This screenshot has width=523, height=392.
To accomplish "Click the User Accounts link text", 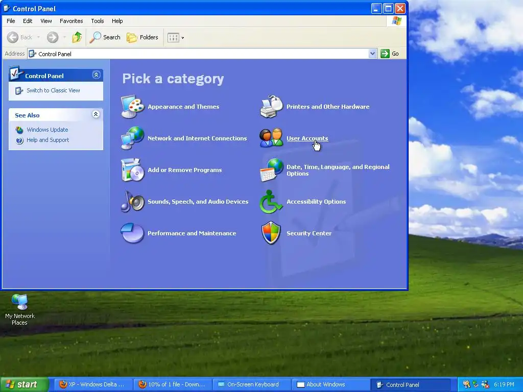I will (x=307, y=138).
